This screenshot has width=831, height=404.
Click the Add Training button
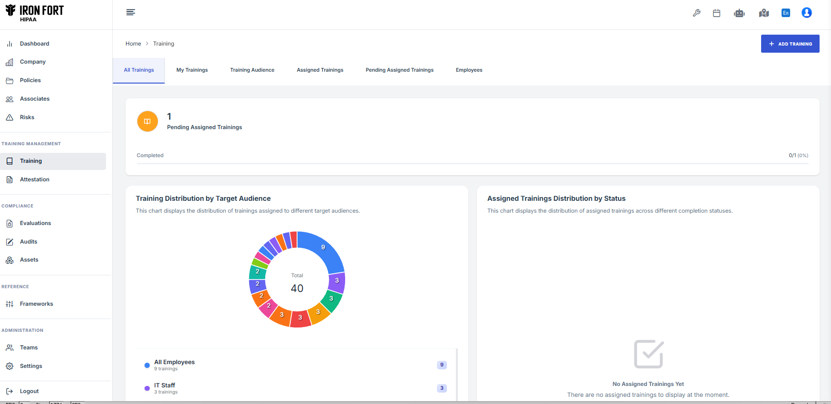790,44
